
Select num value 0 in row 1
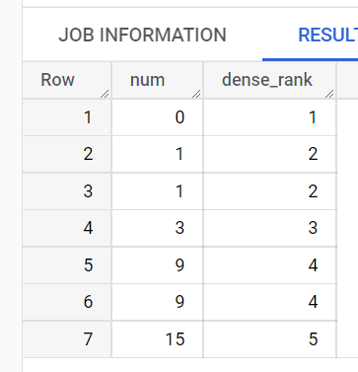click(158, 117)
